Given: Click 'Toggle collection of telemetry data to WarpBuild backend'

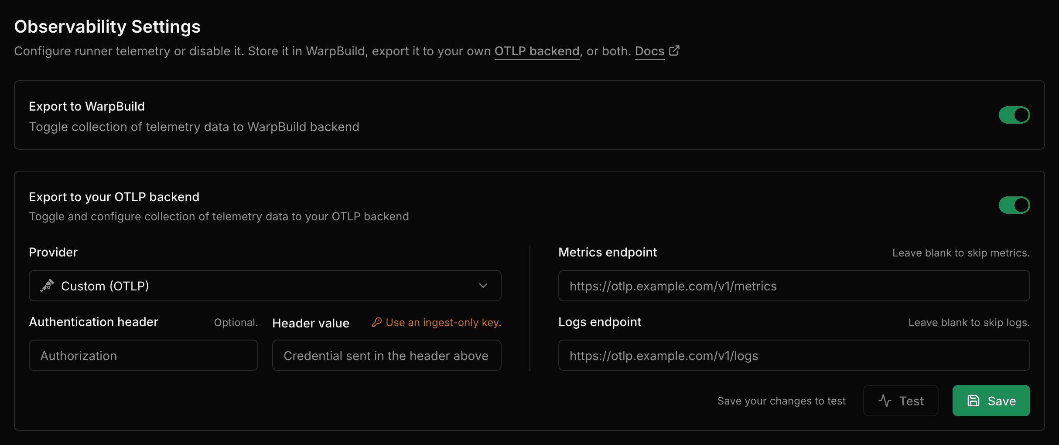Looking at the screenshot, I should click(194, 127).
